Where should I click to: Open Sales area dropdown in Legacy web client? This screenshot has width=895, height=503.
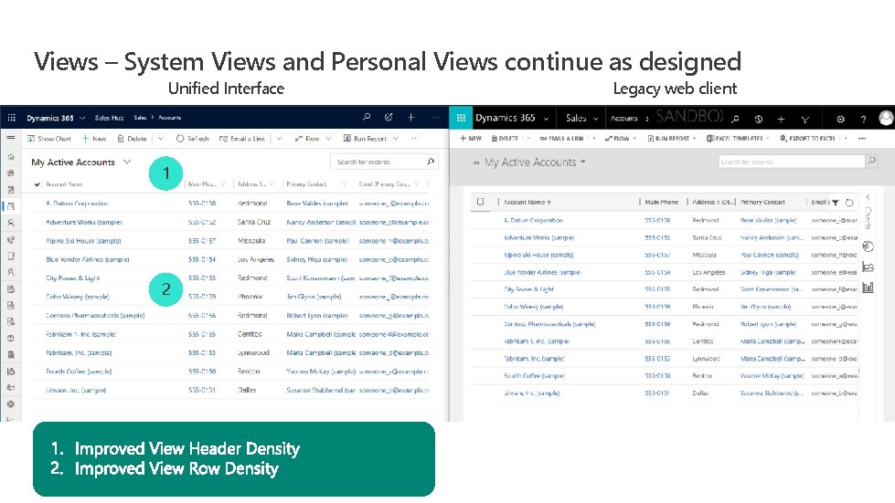(581, 118)
